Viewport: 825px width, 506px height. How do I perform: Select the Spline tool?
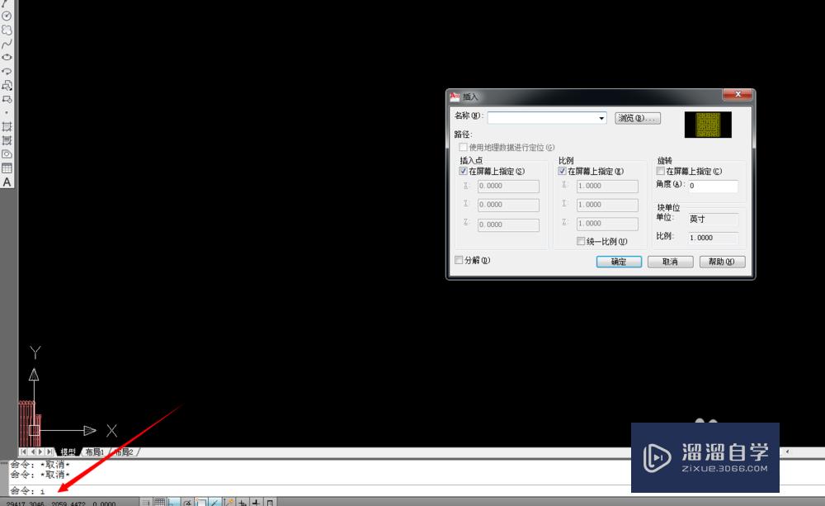click(x=7, y=42)
